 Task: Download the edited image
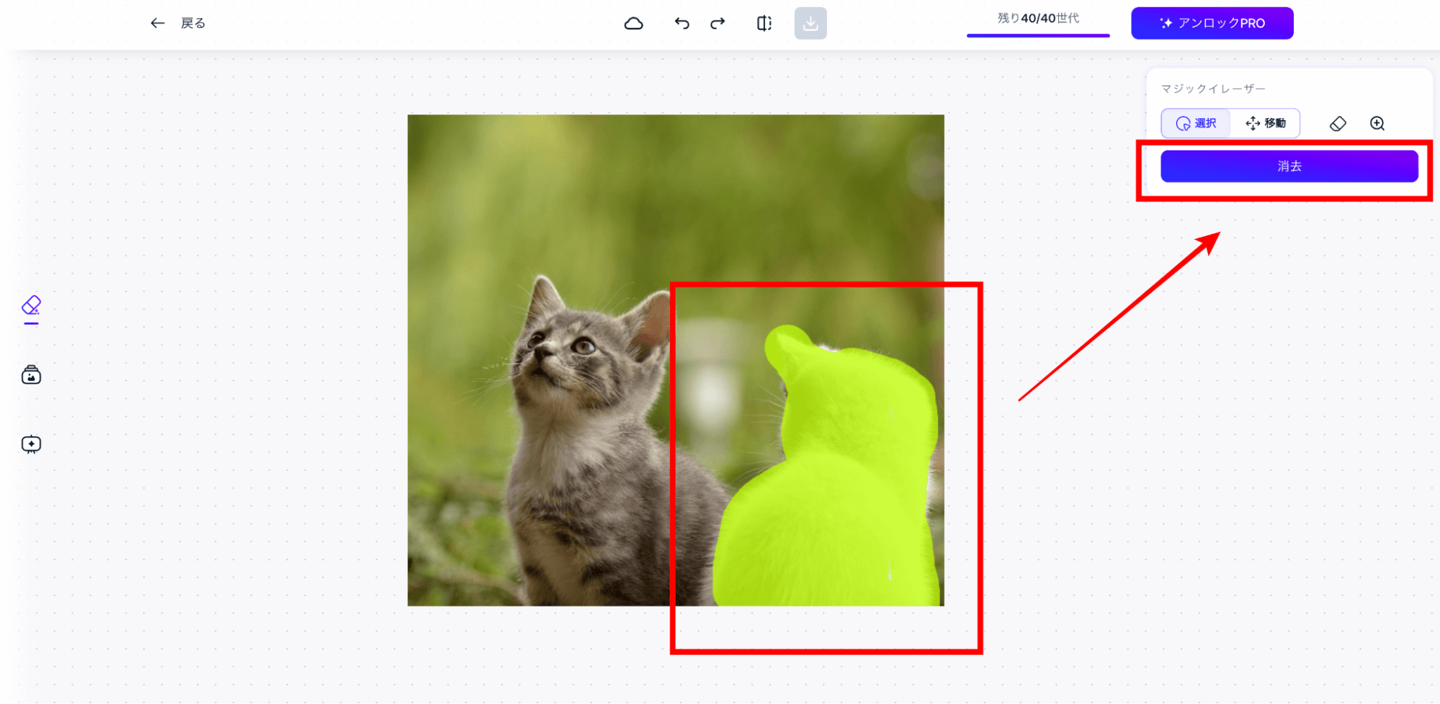click(810, 24)
